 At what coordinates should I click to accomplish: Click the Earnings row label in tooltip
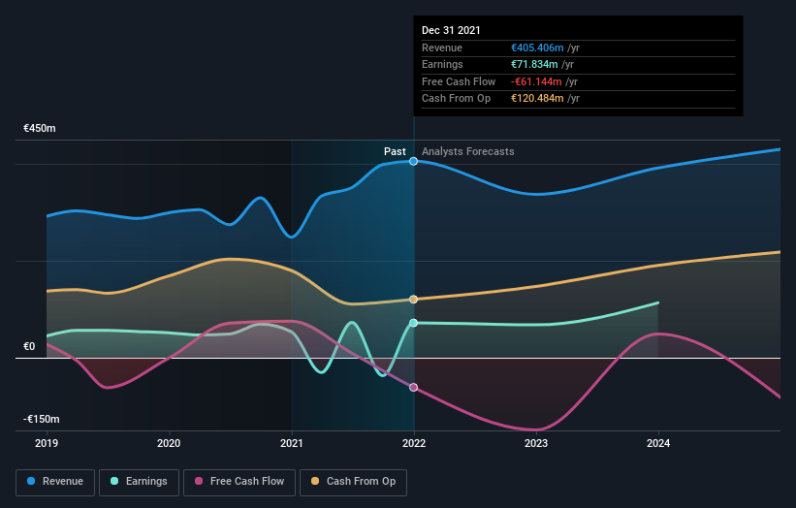point(442,64)
